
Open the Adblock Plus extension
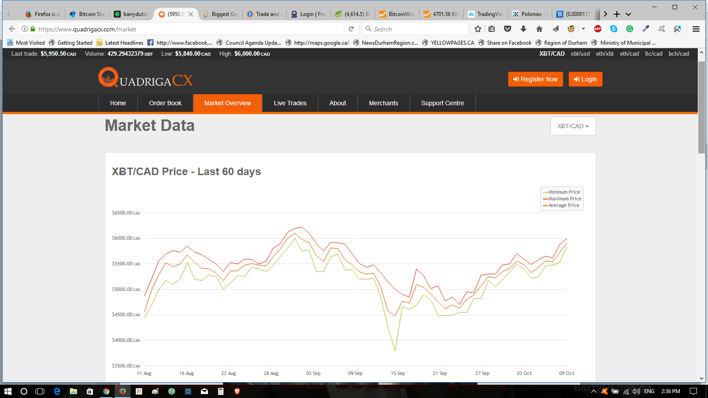click(598, 29)
